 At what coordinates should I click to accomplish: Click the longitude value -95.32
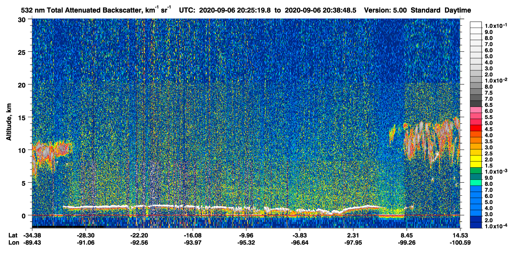(246, 242)
